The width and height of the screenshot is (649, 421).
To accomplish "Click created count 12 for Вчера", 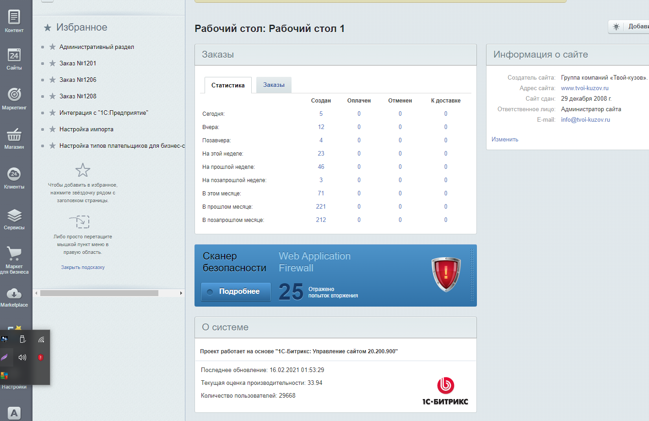I will tap(321, 127).
